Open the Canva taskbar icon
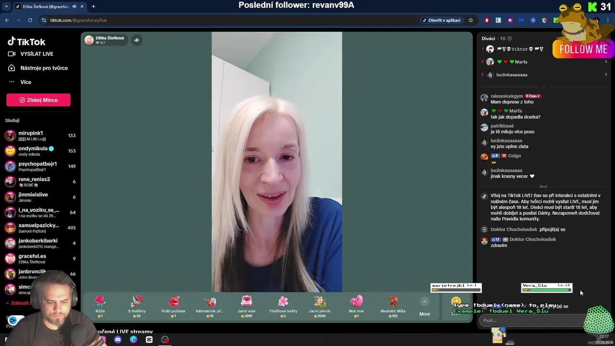The height and width of the screenshot is (346, 615). [x=134, y=340]
